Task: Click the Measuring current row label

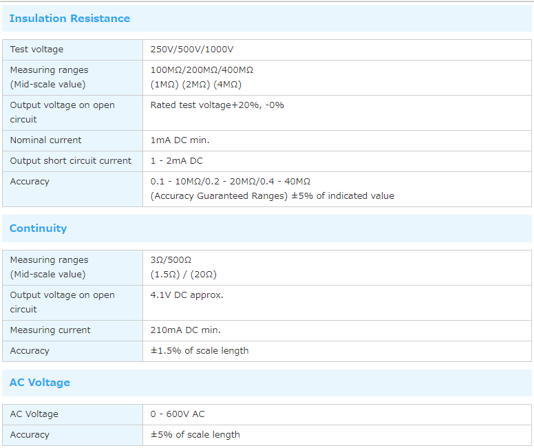Action: (50, 330)
